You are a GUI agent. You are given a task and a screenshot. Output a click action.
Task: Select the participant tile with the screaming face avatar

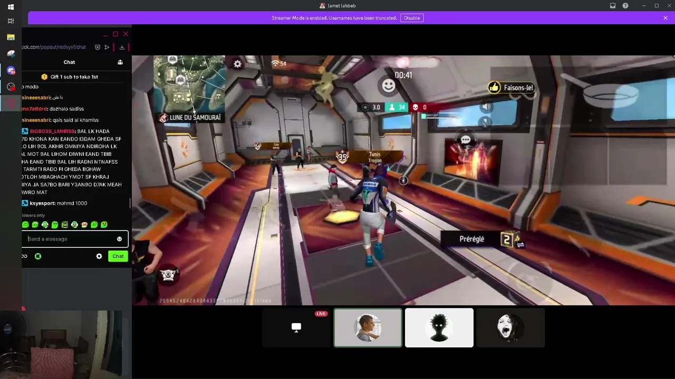[x=510, y=327]
